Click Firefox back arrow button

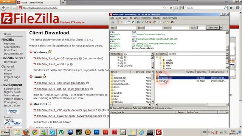(x=3, y=8)
